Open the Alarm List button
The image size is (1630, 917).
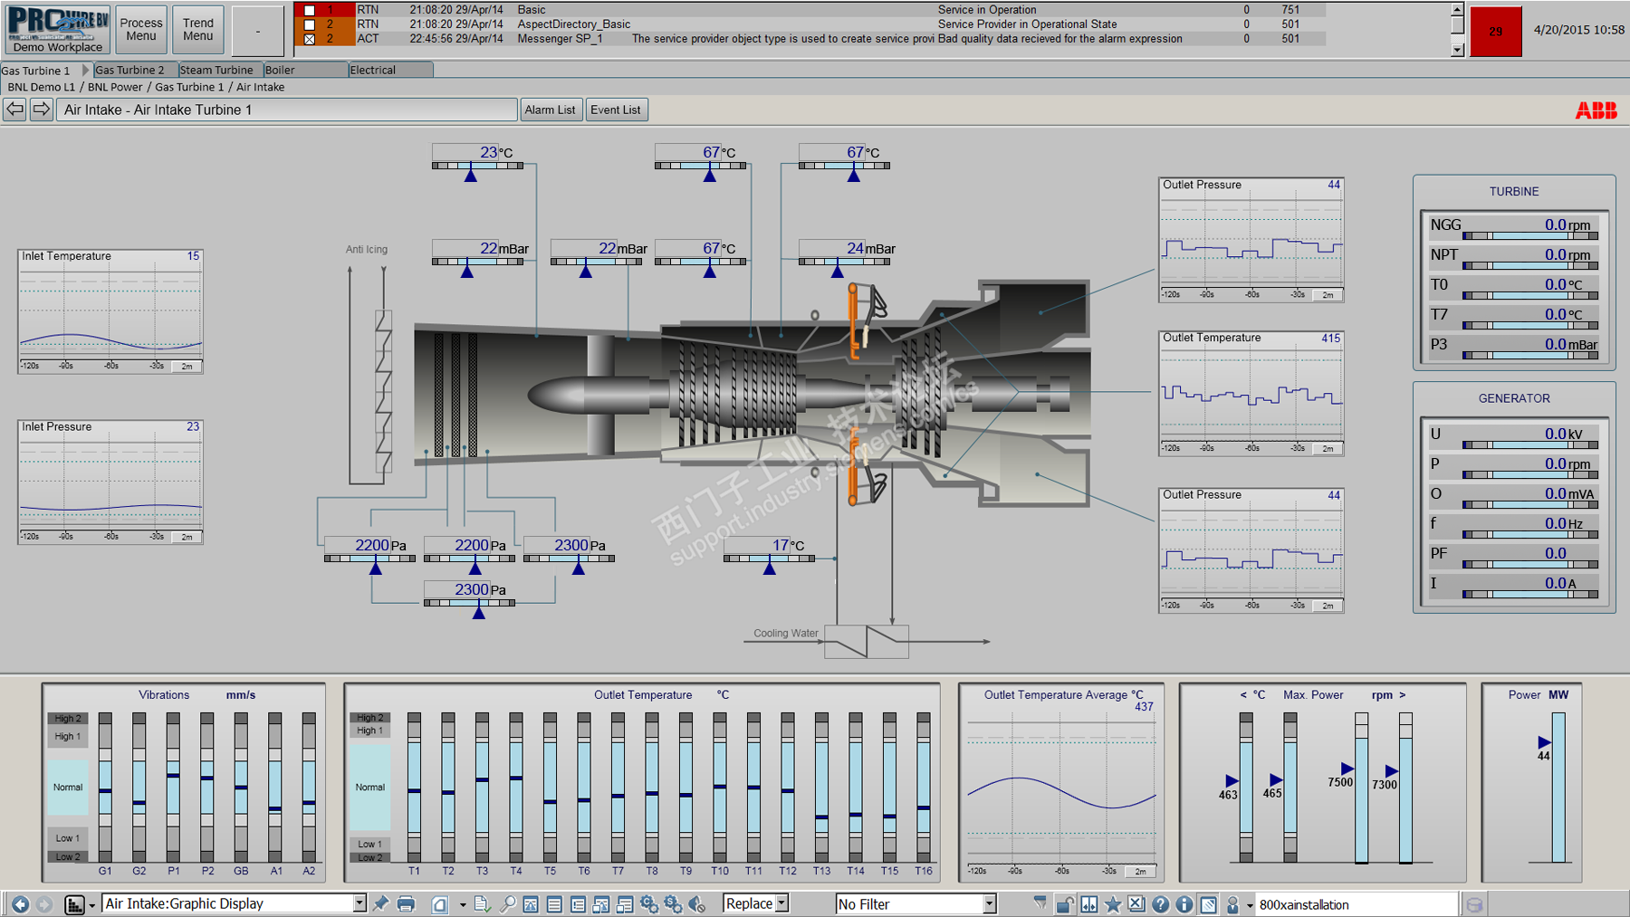click(550, 110)
